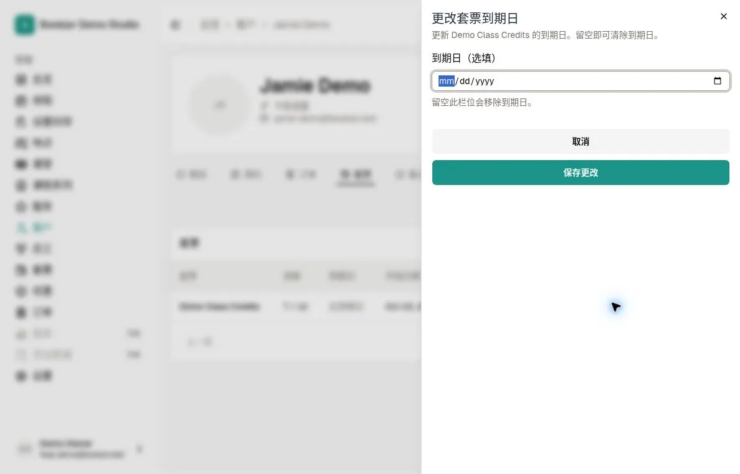Open the calendar picker icon in date field
The image size is (740, 474).
(x=718, y=81)
